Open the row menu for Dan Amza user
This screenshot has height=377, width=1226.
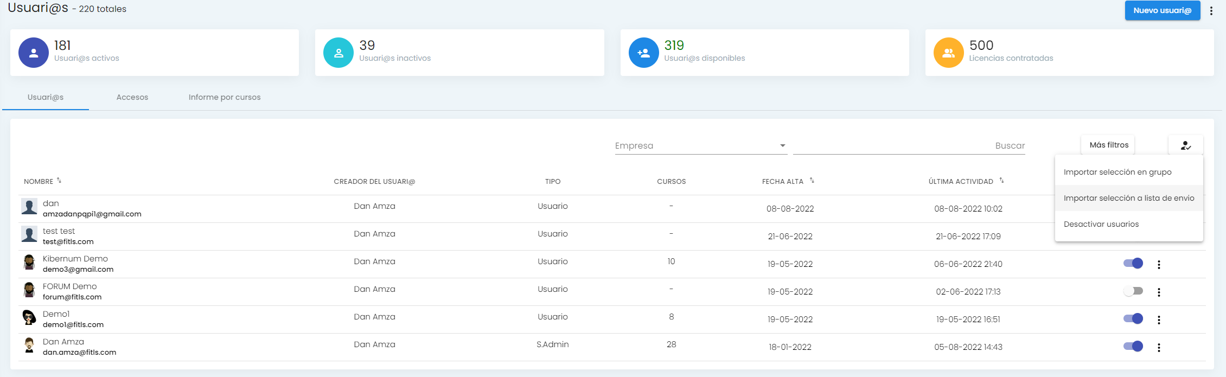click(x=1159, y=348)
